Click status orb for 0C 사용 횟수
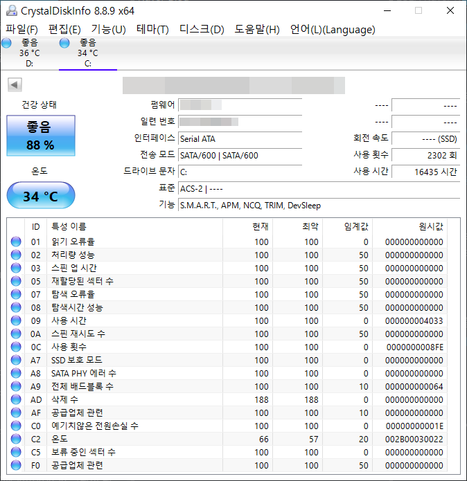467x481 pixels. coord(16,347)
